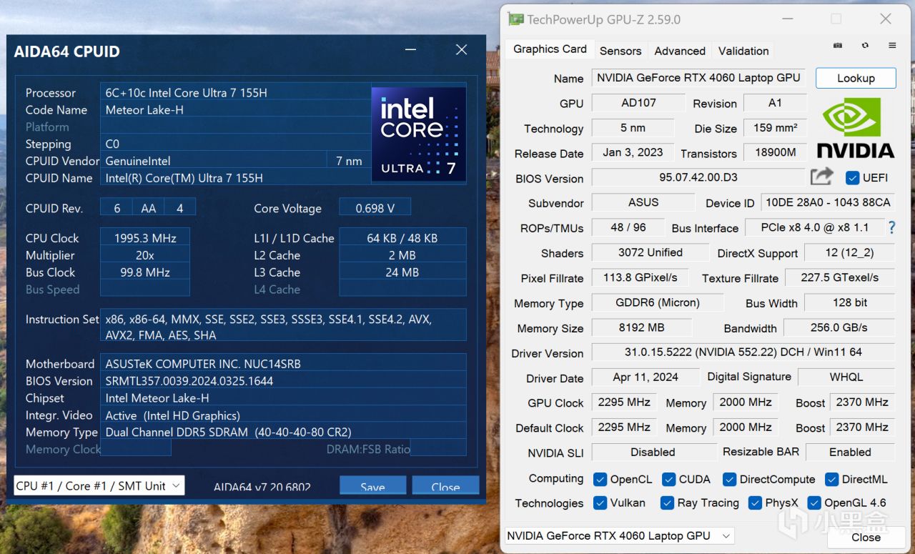915x554 pixels.
Task: Click the Intel Core Ultra 7 logo
Action: tap(418, 134)
